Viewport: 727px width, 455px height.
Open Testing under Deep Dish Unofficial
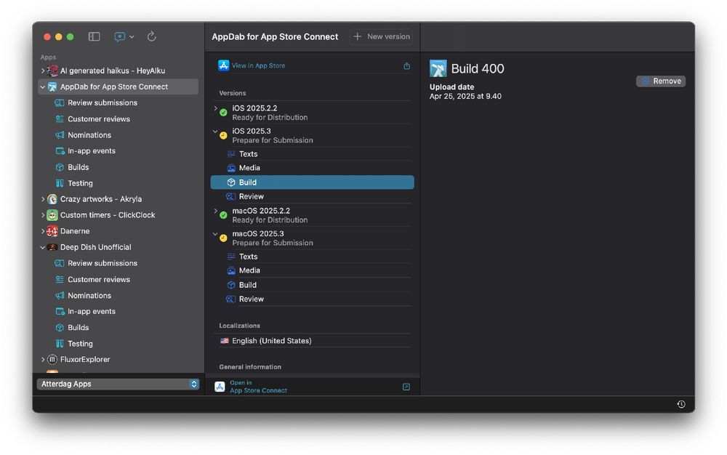(x=80, y=344)
